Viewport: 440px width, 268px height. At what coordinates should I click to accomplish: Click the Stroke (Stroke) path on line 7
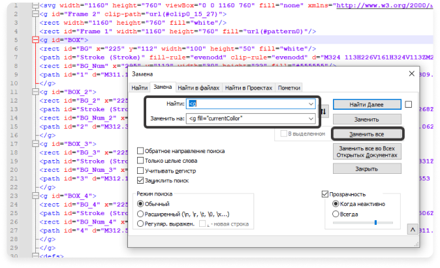236,58
